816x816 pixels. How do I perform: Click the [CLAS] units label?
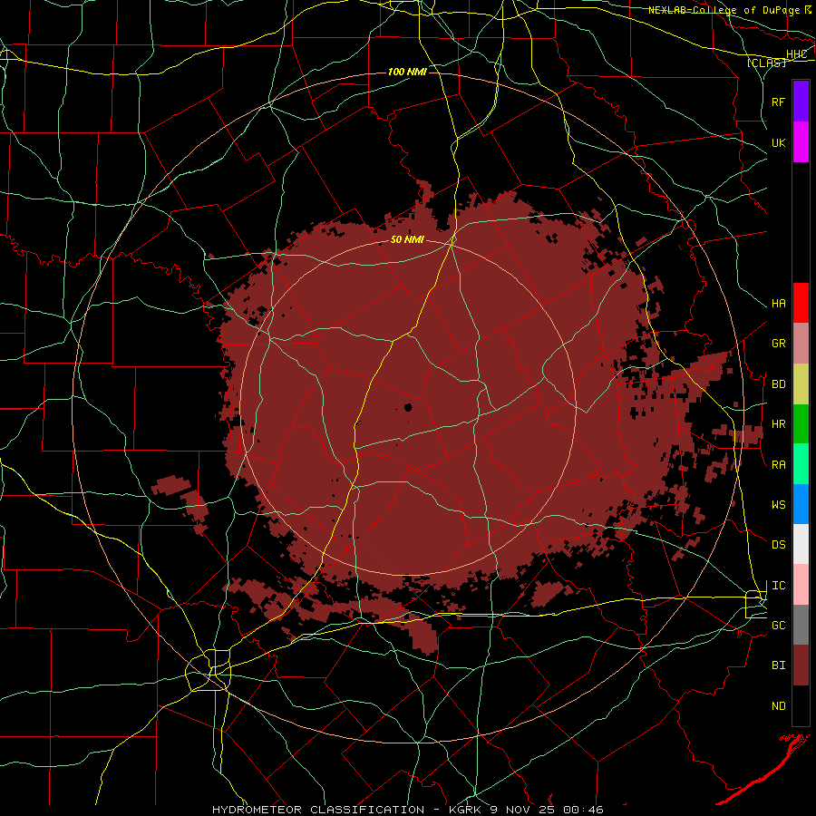pos(766,63)
